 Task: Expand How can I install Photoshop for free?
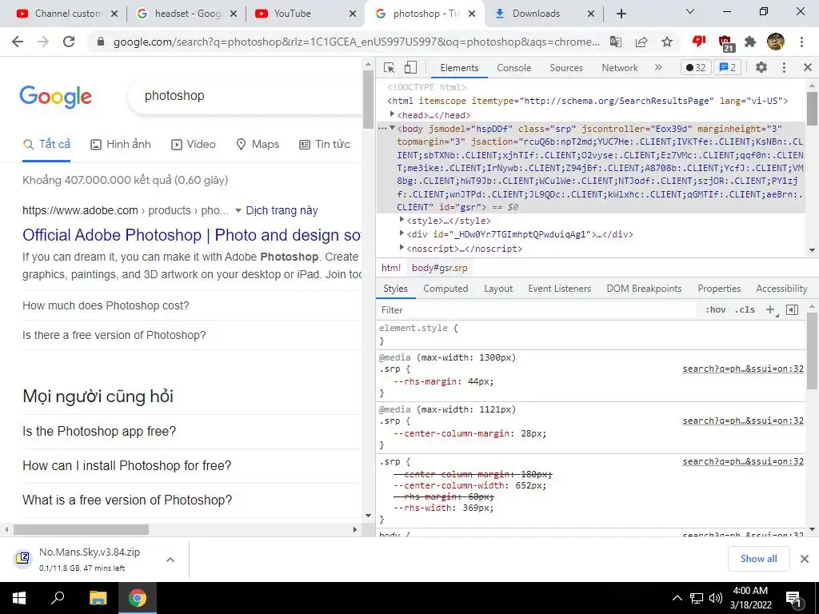[x=192, y=466]
